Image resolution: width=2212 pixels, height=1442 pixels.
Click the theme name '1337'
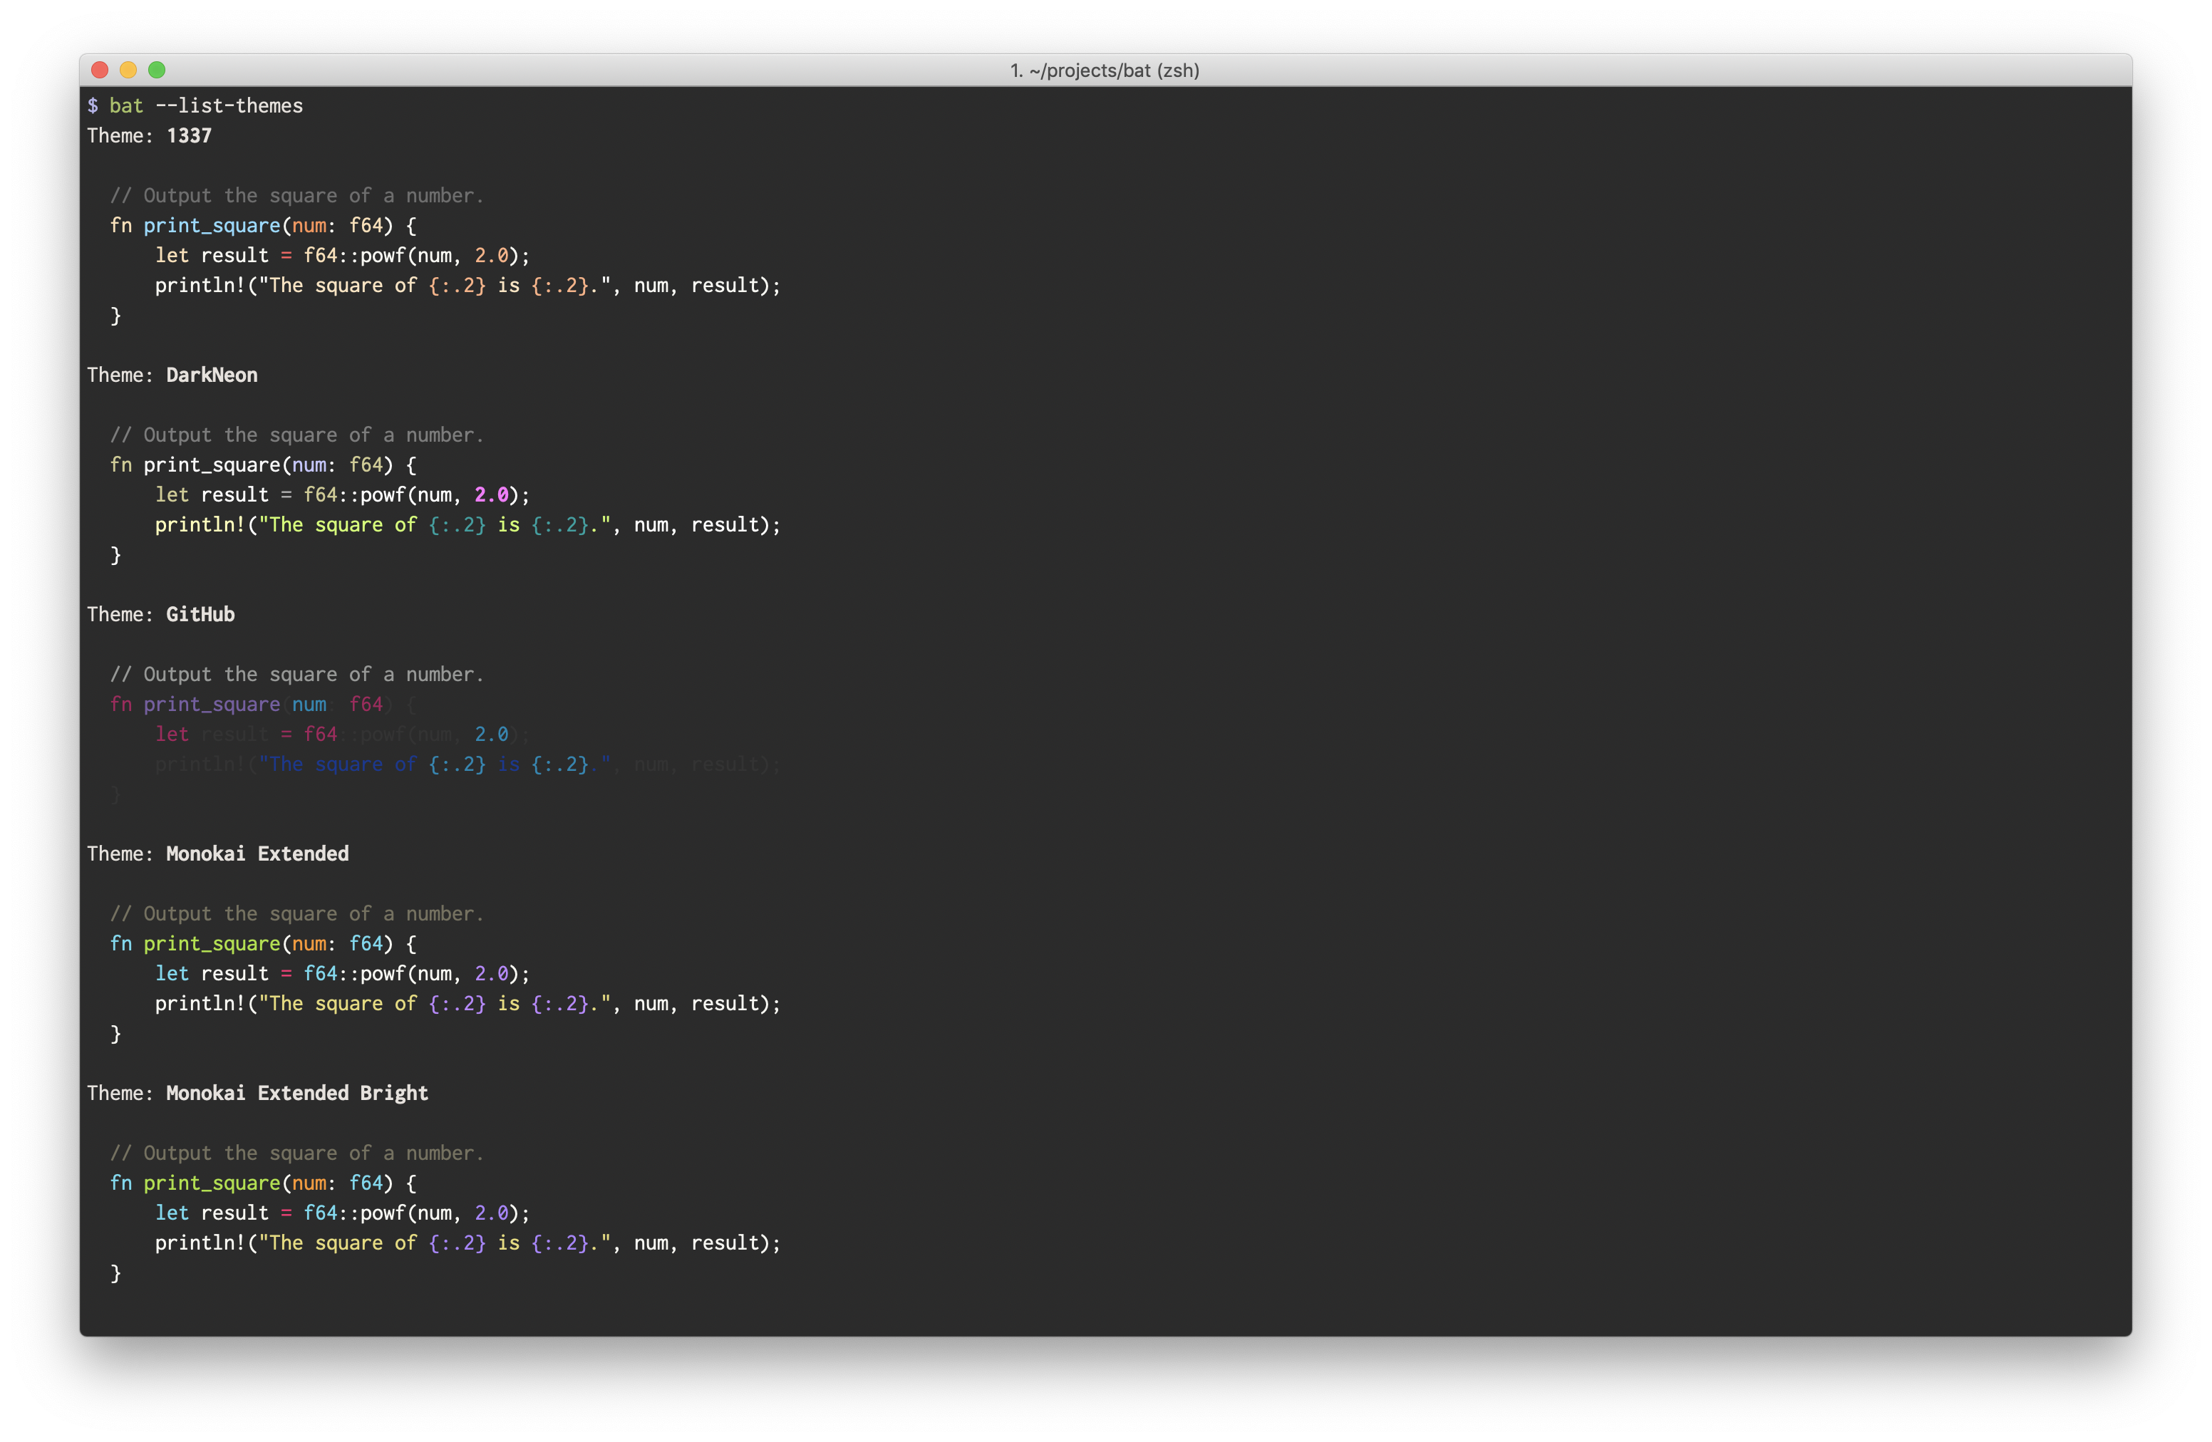[189, 135]
